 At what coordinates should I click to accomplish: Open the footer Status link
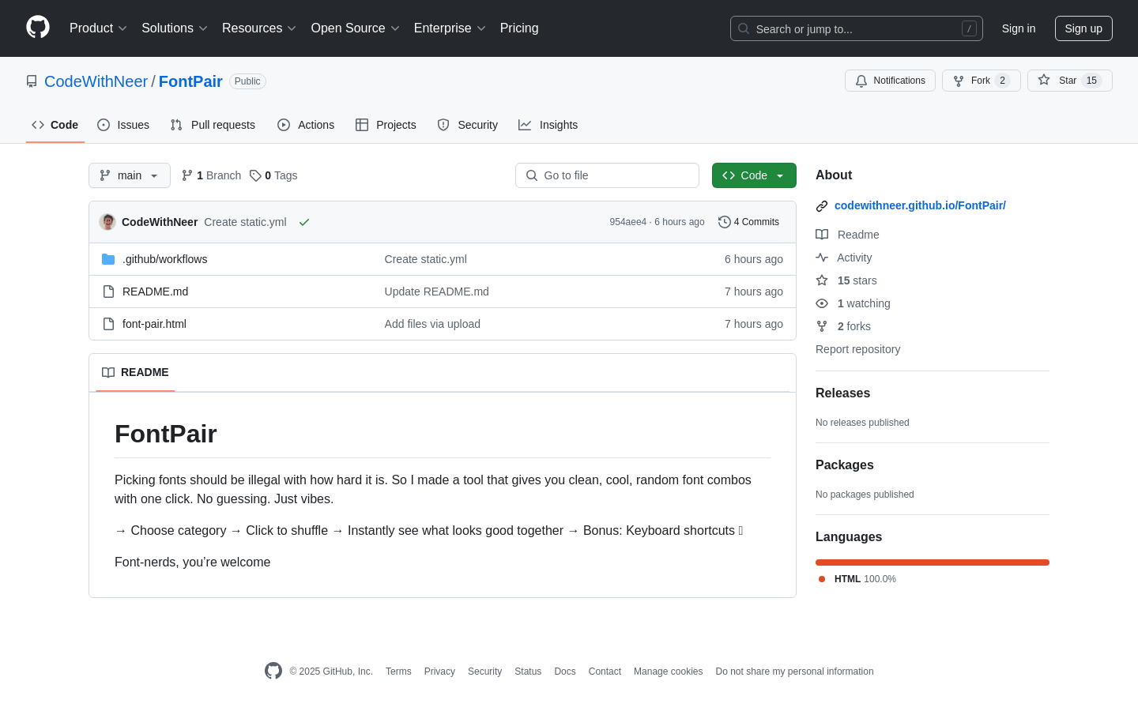coord(528,671)
